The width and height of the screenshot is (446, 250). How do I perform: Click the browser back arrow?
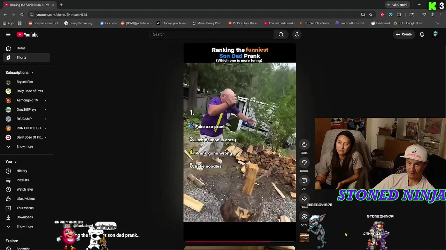point(5,15)
